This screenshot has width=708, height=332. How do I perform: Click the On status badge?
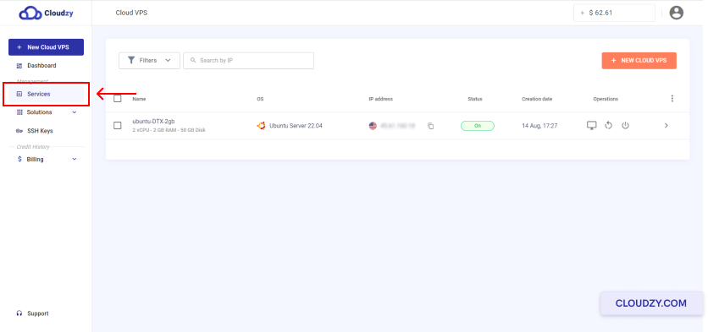pyautogui.click(x=478, y=126)
